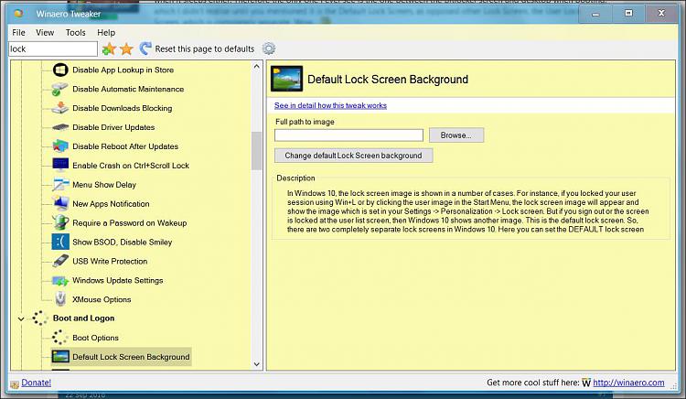This screenshot has height=399, width=686.
Task: Select Menu Show Delay item
Action: point(104,185)
